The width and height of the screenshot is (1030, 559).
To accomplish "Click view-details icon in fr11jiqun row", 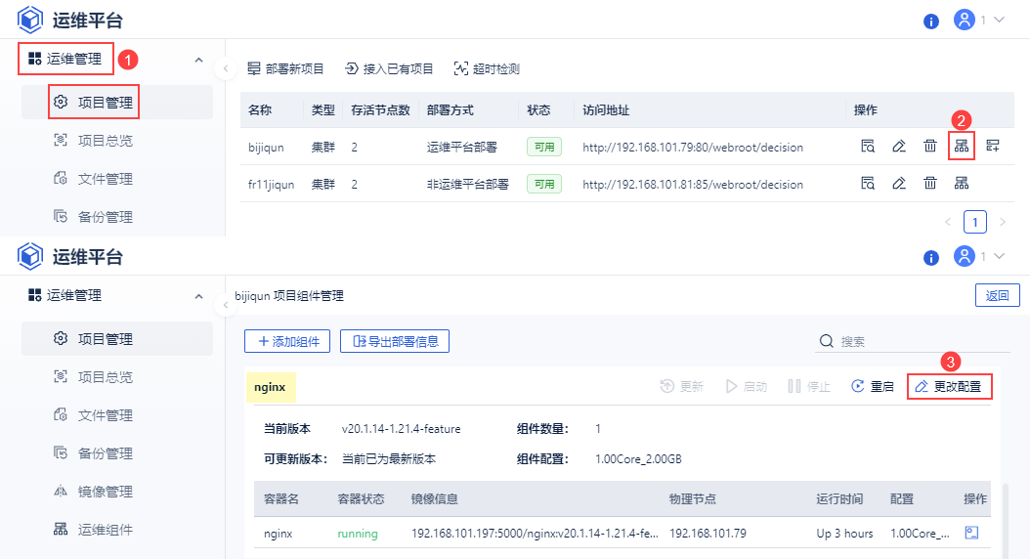I will [x=868, y=184].
